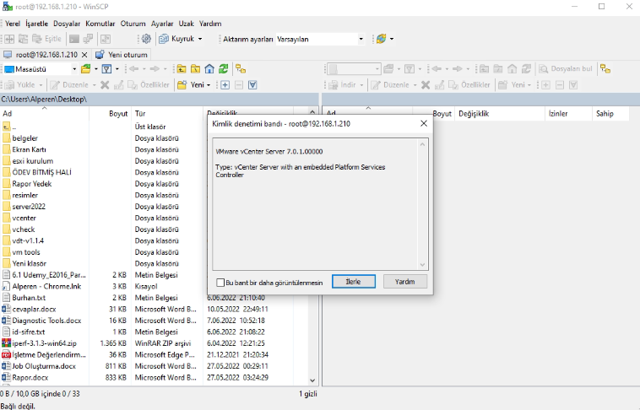Open the İşaretle menu
The width and height of the screenshot is (640, 410).
(37, 24)
